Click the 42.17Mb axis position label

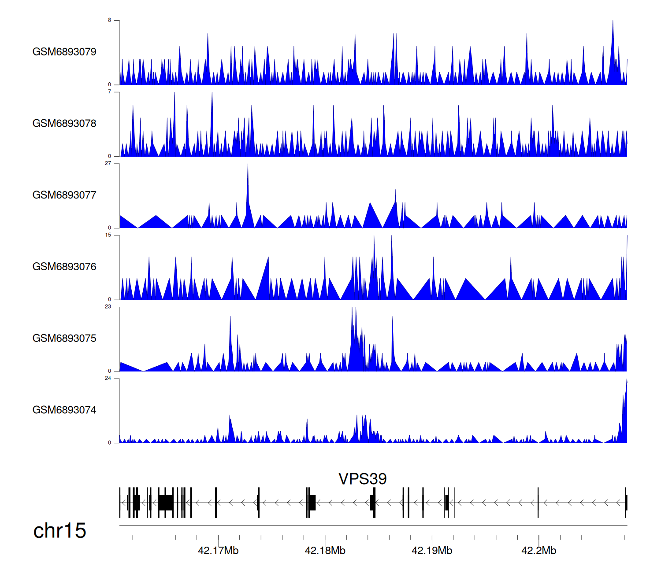pyautogui.click(x=218, y=551)
